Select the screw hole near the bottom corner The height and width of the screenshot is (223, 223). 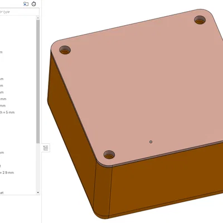(109, 154)
